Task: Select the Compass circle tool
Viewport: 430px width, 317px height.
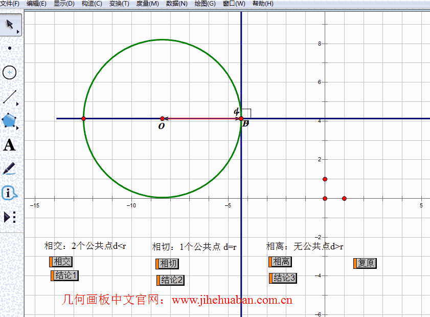Action: [9, 73]
